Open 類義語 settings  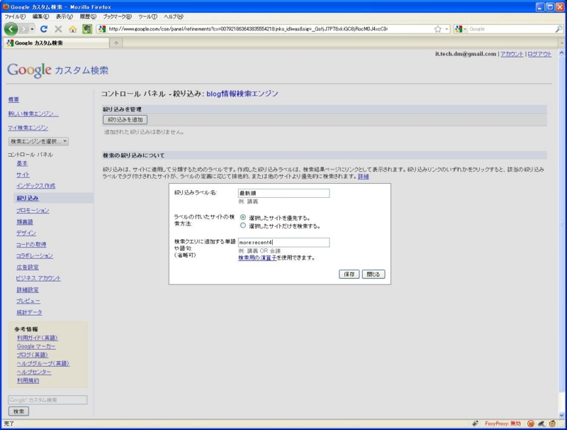coord(25,221)
